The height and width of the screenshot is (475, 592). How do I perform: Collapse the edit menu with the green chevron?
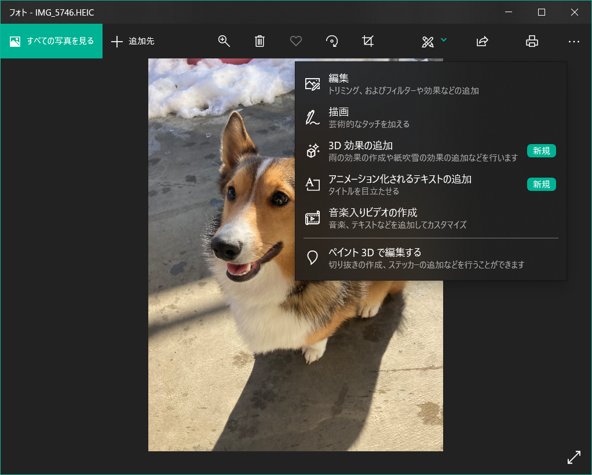[x=444, y=39]
